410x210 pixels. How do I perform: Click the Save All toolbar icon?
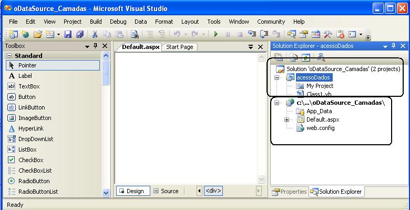point(80,34)
